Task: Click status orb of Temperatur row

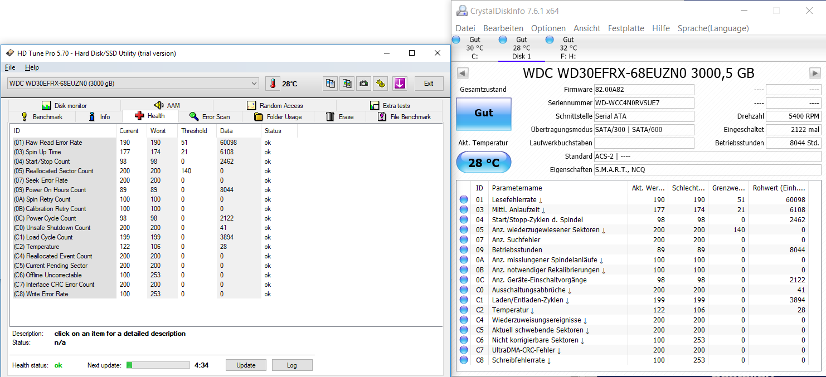Action: click(x=464, y=310)
